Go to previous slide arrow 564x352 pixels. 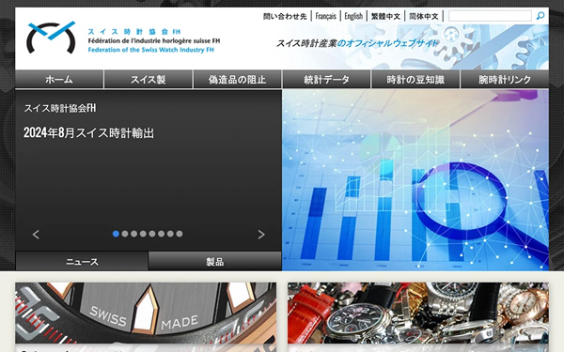pos(36,235)
